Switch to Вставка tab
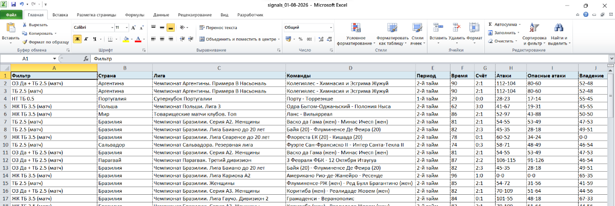 (60, 15)
